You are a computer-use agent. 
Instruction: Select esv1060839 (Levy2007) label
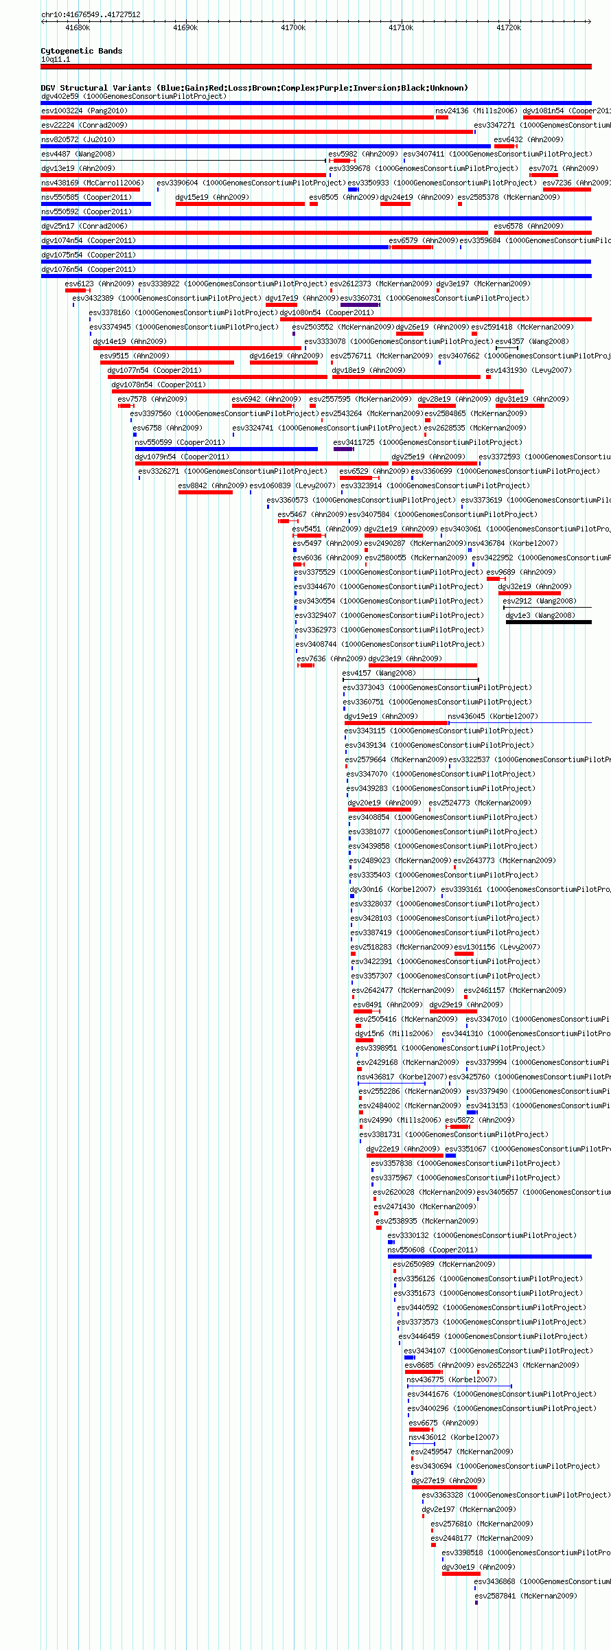pyautogui.click(x=293, y=485)
